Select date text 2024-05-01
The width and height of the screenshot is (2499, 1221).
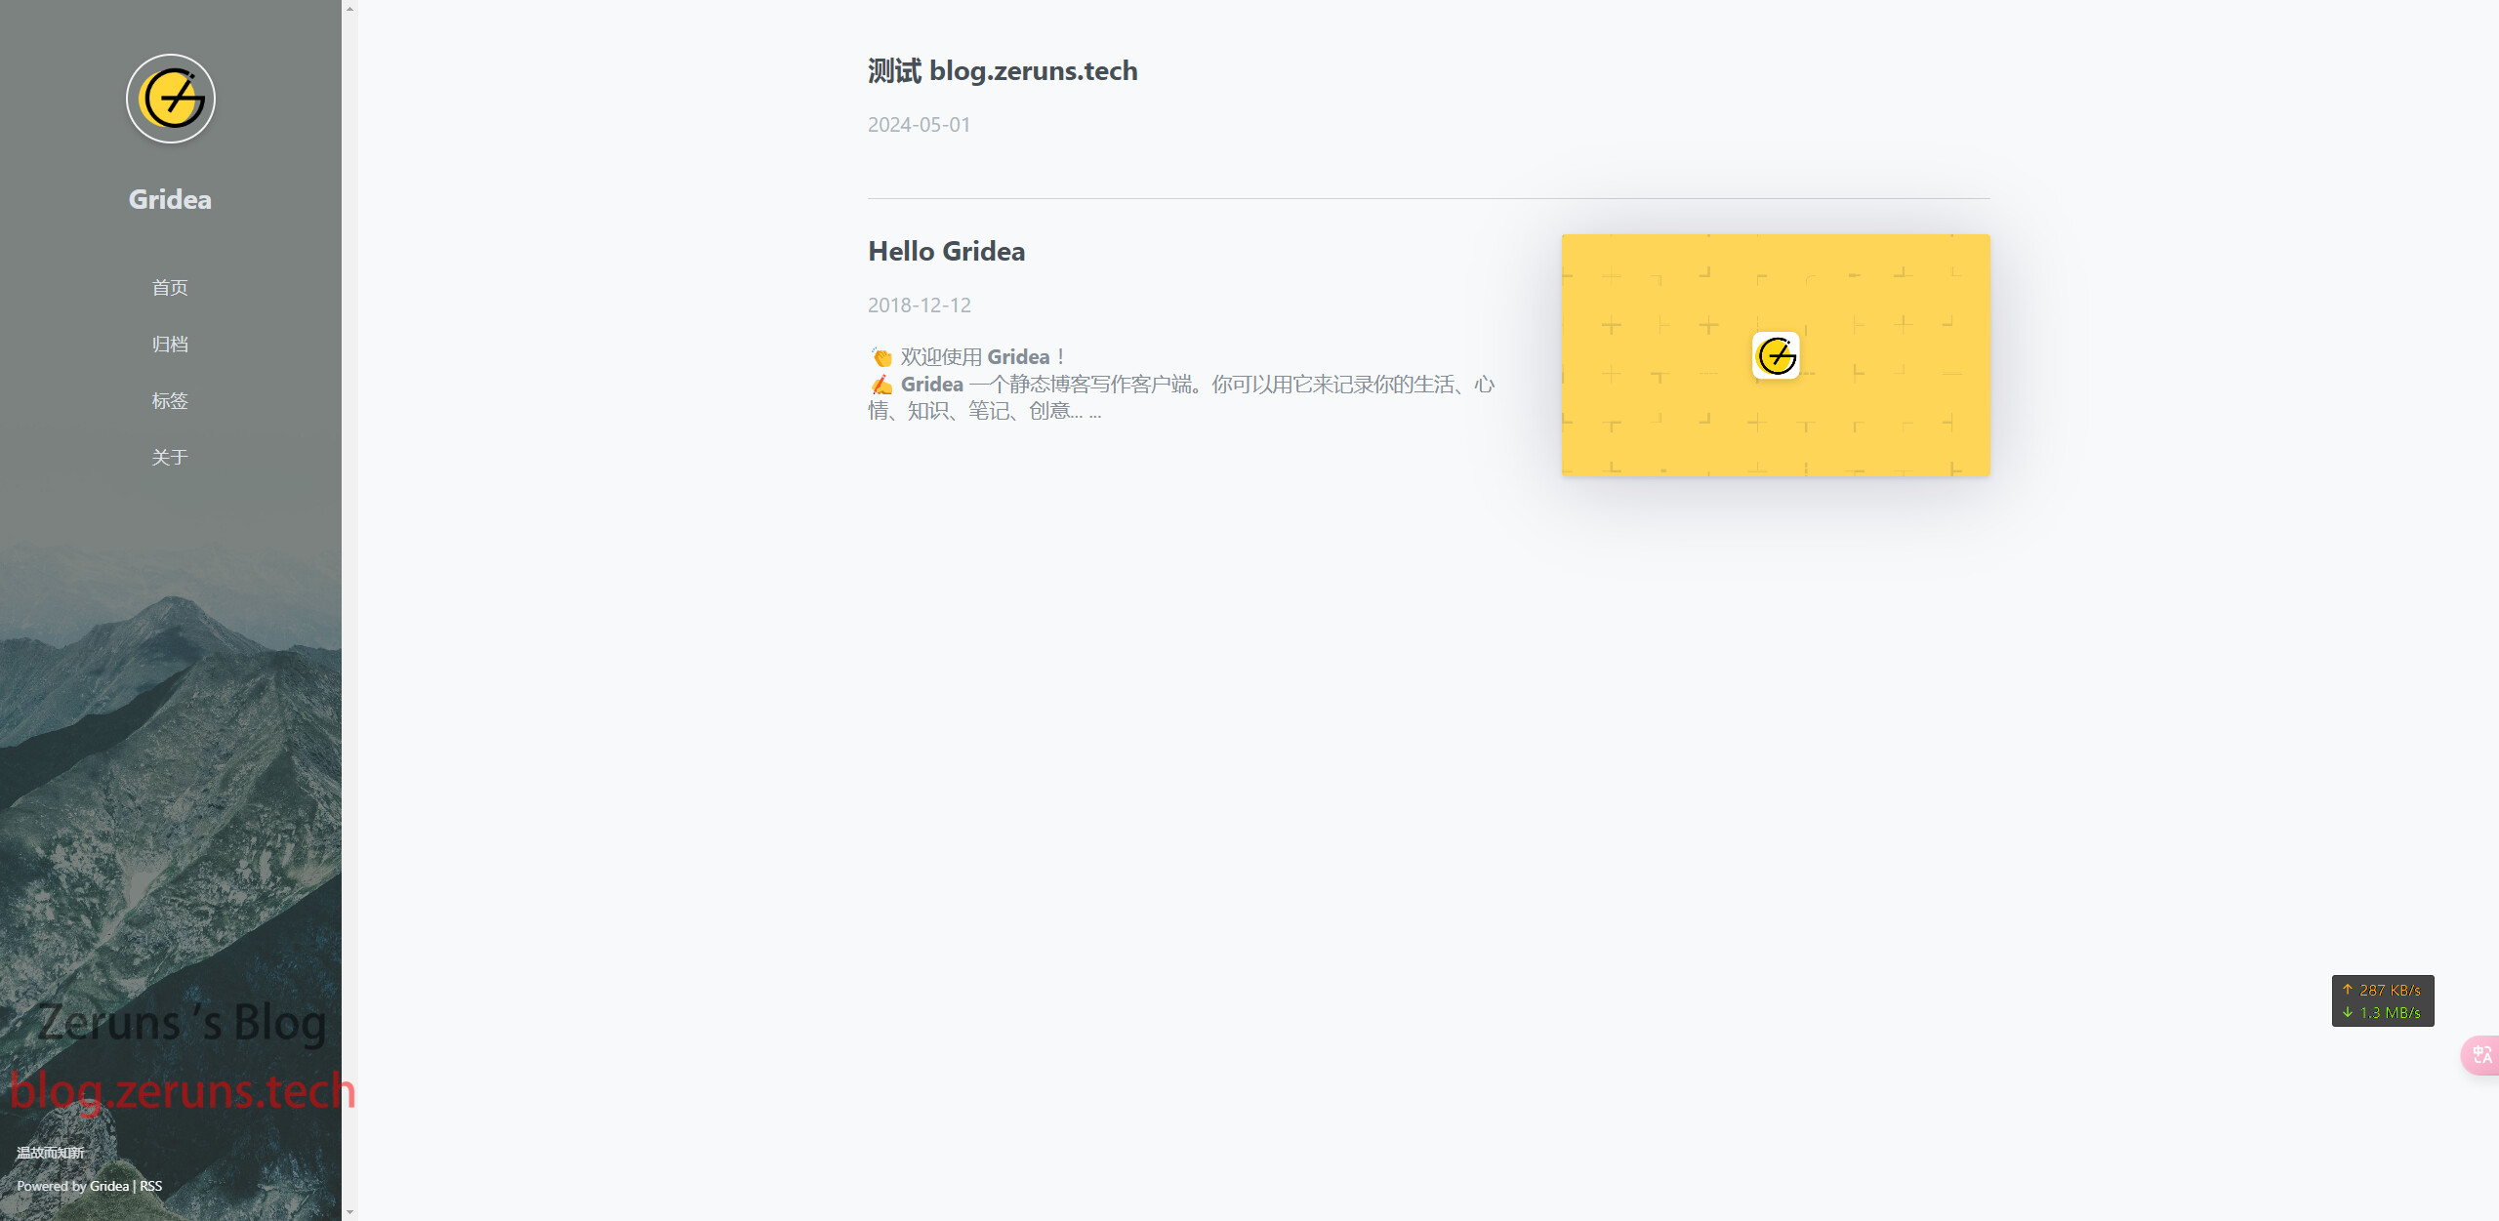point(919,125)
